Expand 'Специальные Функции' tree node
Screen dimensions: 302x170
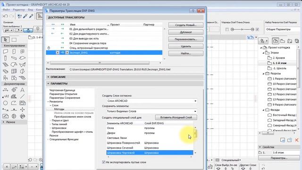tap(48, 139)
